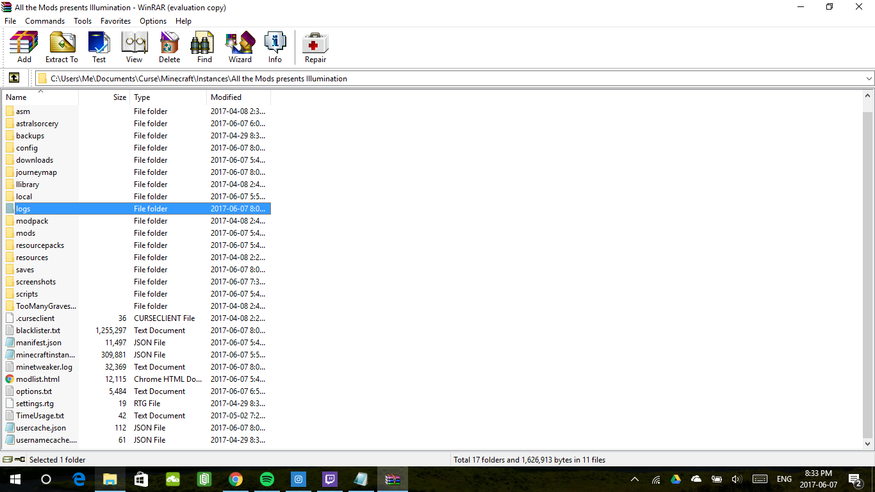
Task: Select the manifest.json file
Action: click(x=136, y=343)
